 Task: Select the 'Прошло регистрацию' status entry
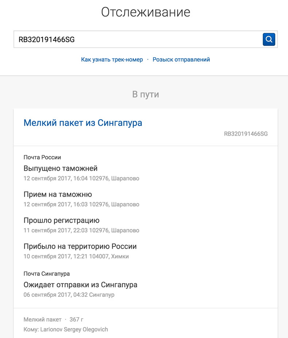point(61,220)
